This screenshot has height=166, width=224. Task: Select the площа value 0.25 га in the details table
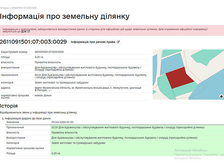(x=39, y=57)
